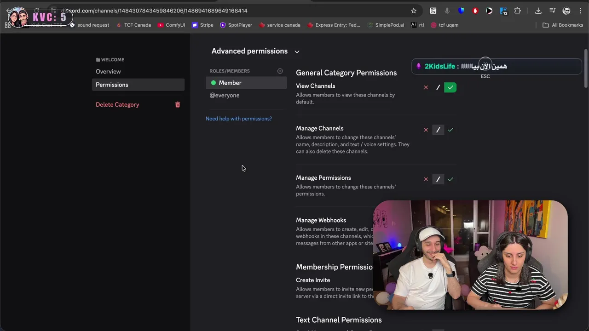Click the WELCOME category label
589x331 pixels.
click(110, 60)
